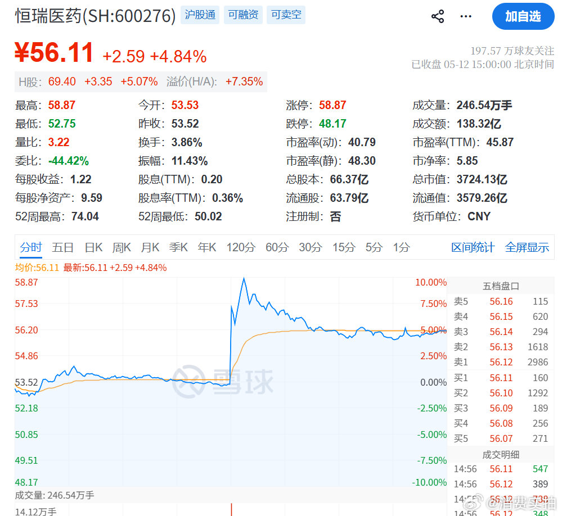Switch to the 月K chart tab
Image resolution: width=562 pixels, height=516 pixels.
(150, 247)
